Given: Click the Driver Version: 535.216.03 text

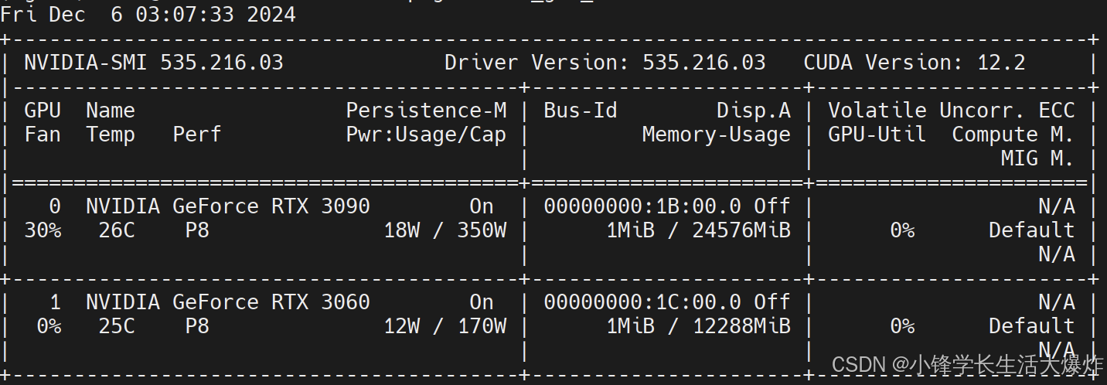Looking at the screenshot, I should click(x=605, y=63).
